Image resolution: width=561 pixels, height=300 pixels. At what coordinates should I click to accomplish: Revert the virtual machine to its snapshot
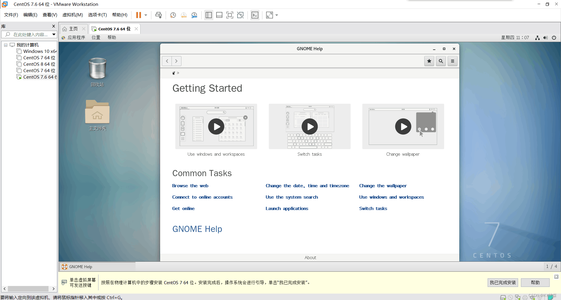tap(184, 15)
